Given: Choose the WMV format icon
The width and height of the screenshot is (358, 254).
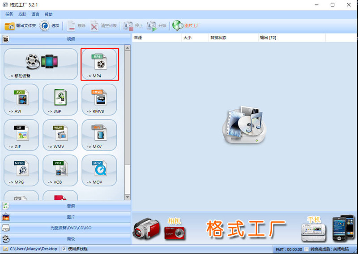Looking at the screenshot, I should click(x=60, y=134).
